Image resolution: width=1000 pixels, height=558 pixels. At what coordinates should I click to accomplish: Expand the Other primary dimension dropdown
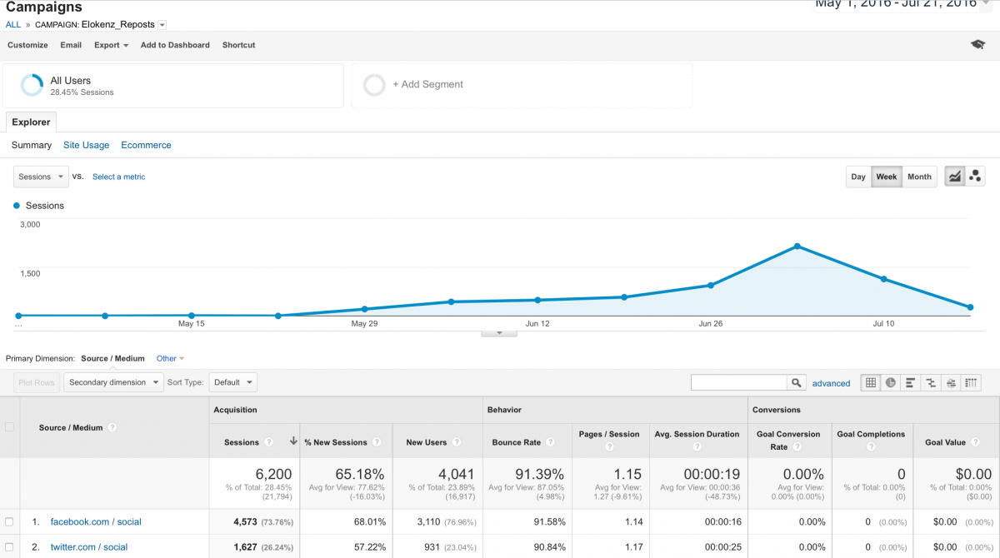[170, 358]
